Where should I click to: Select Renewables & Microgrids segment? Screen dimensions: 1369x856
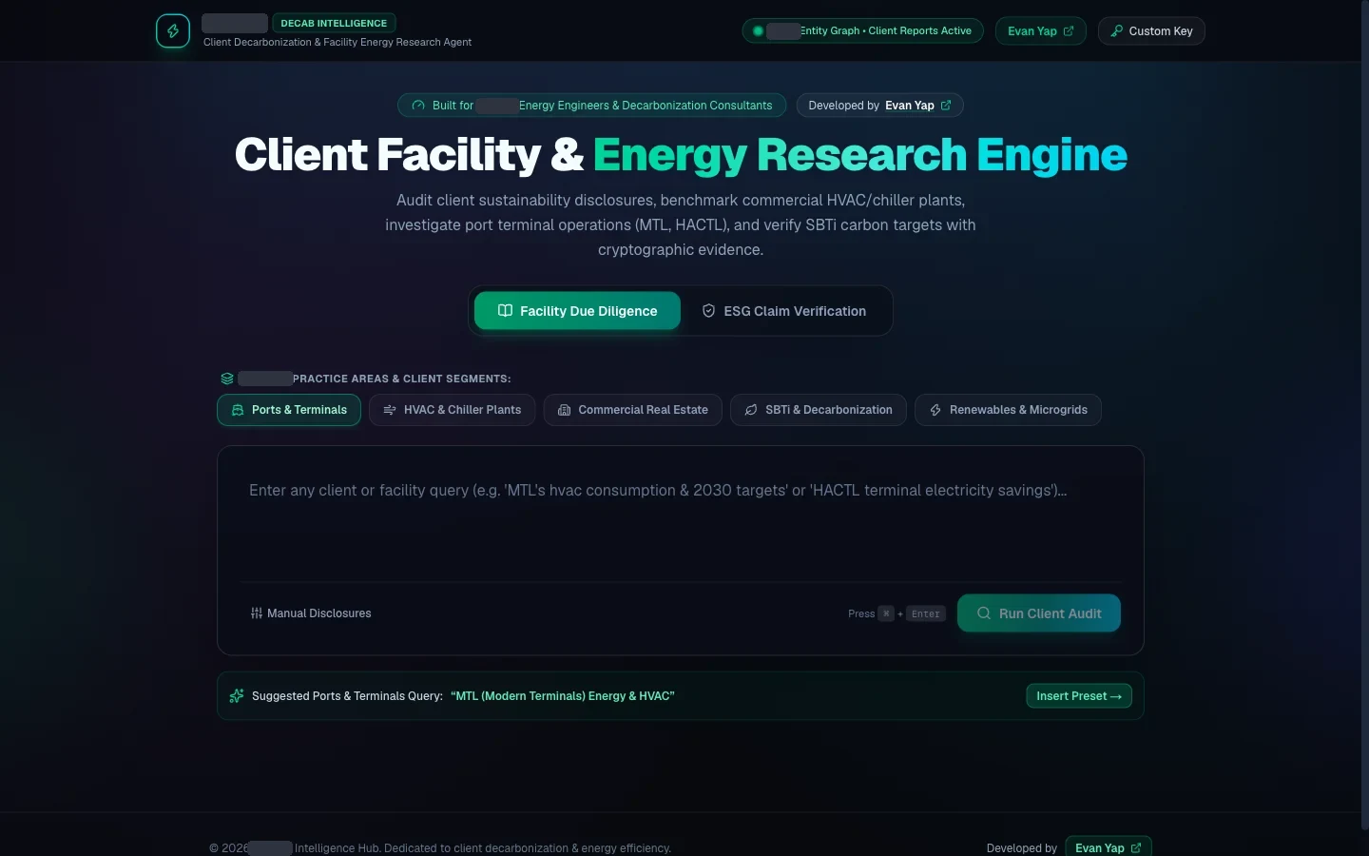pos(1008,410)
